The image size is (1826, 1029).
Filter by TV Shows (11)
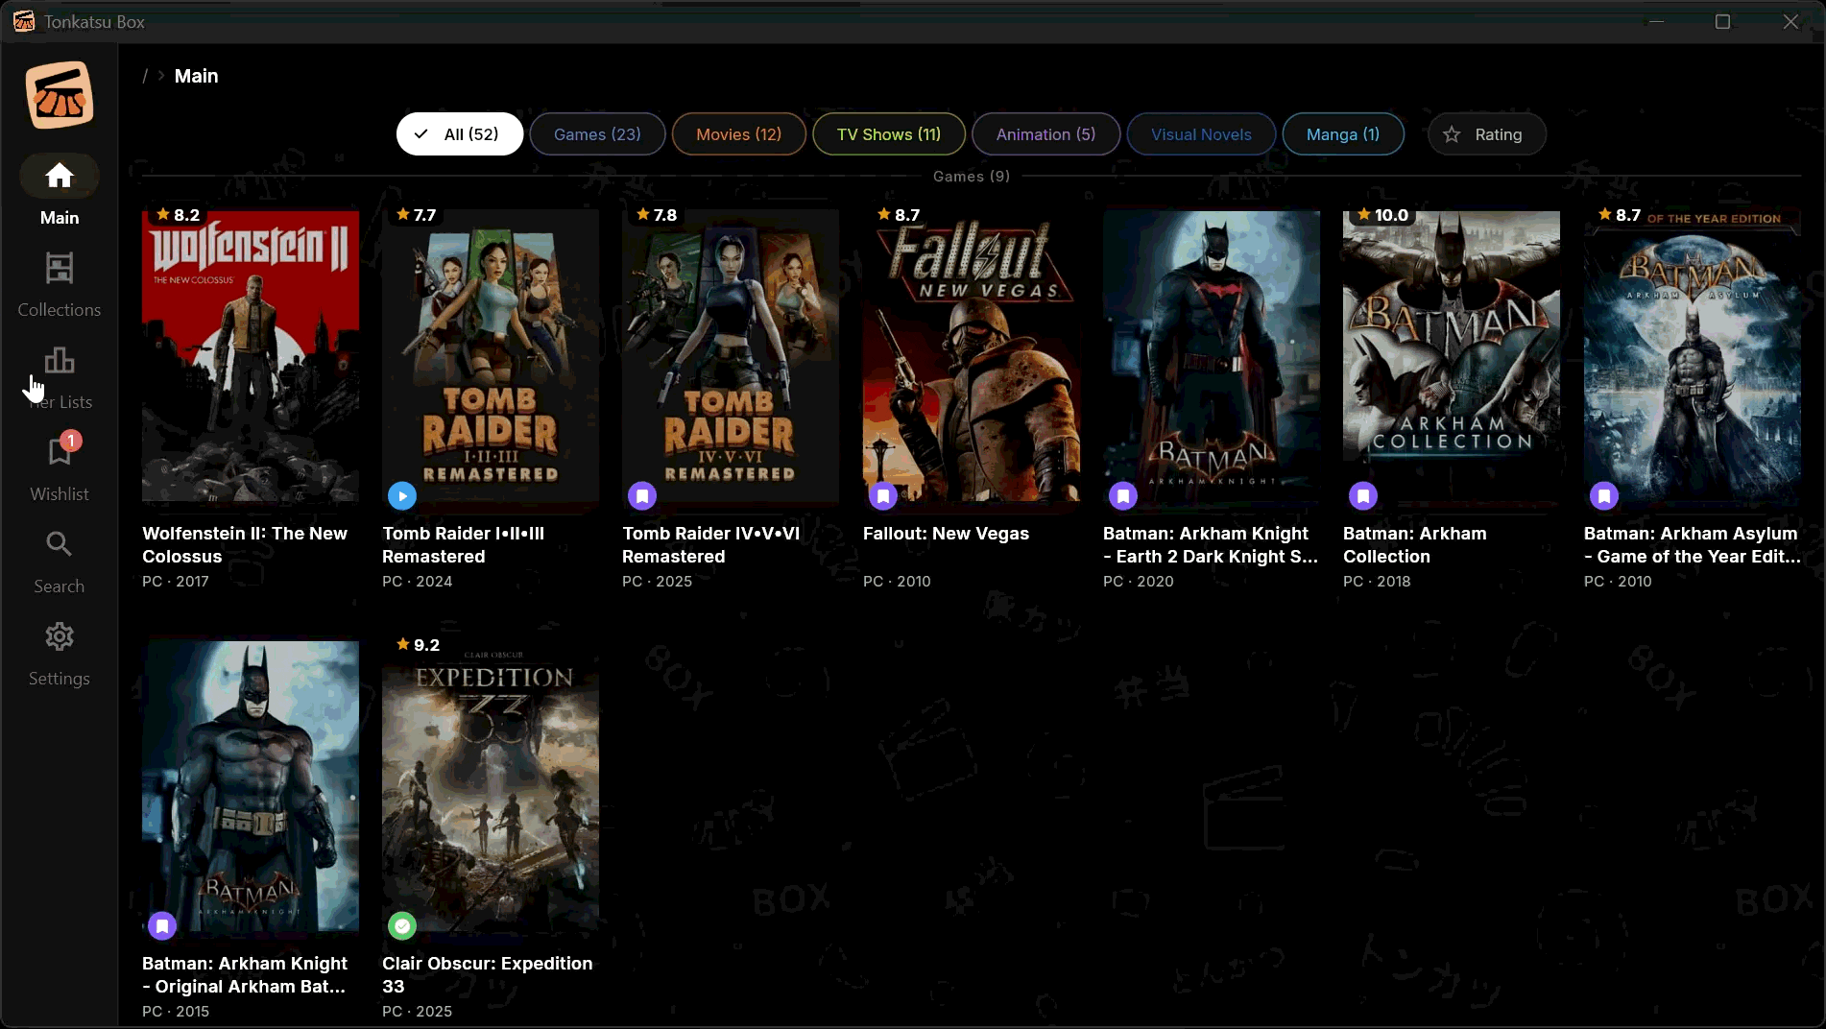tap(889, 134)
